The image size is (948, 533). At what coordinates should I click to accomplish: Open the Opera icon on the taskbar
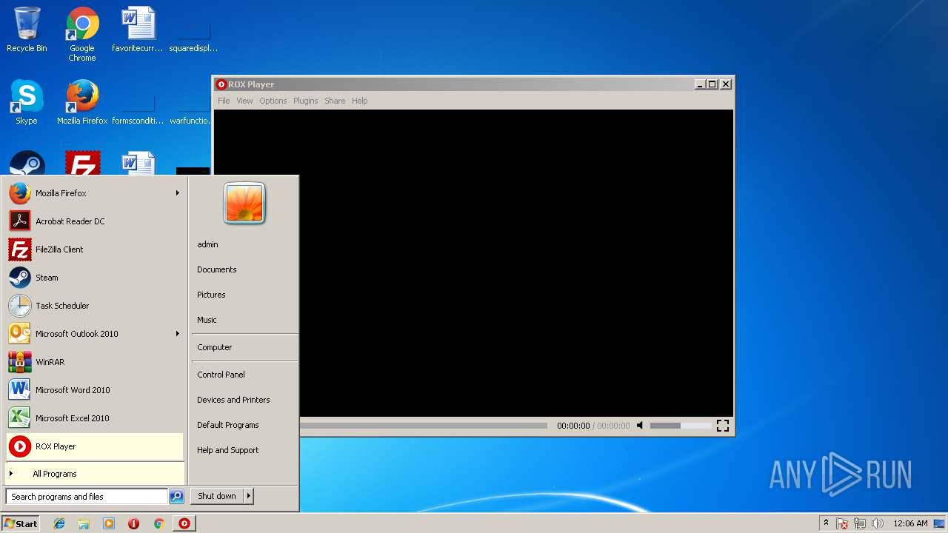click(x=133, y=523)
